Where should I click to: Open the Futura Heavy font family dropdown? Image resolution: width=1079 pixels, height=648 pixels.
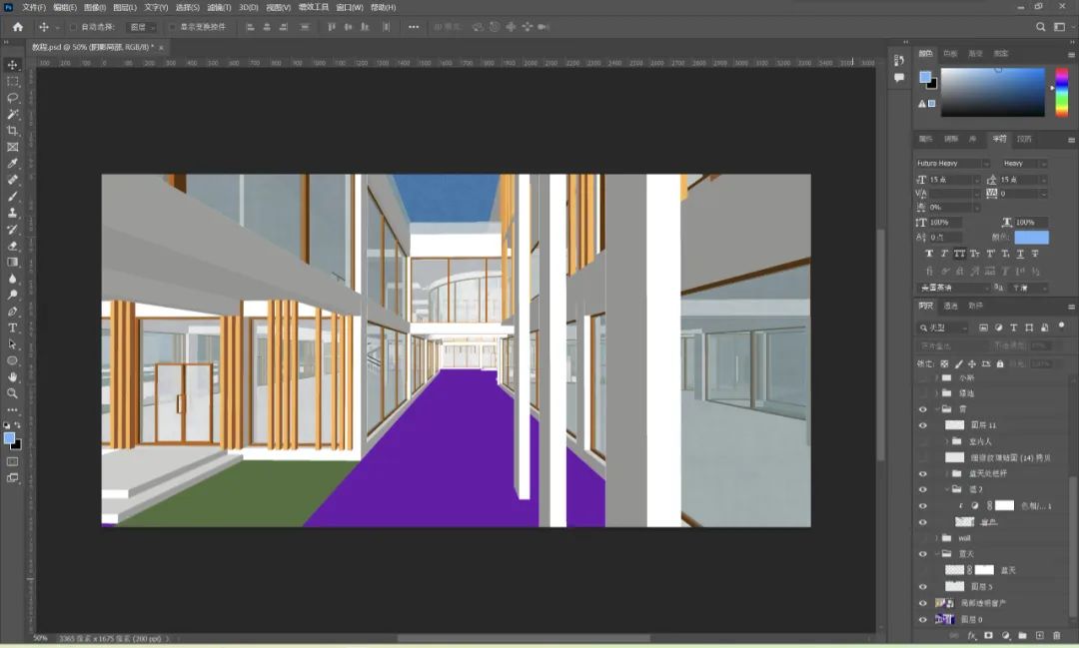tap(985, 163)
